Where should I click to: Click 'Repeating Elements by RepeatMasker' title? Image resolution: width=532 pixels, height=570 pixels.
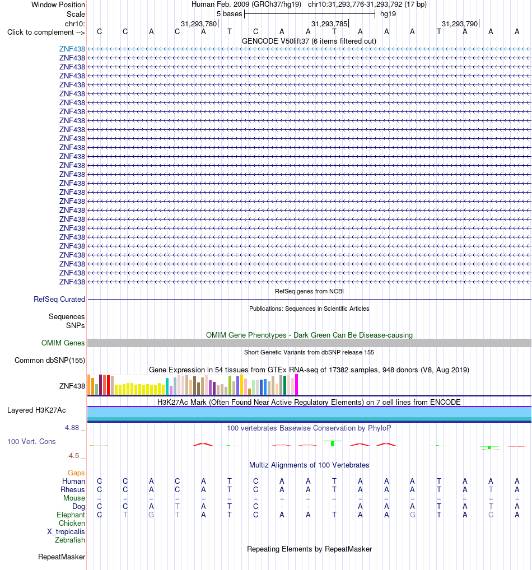click(x=309, y=549)
